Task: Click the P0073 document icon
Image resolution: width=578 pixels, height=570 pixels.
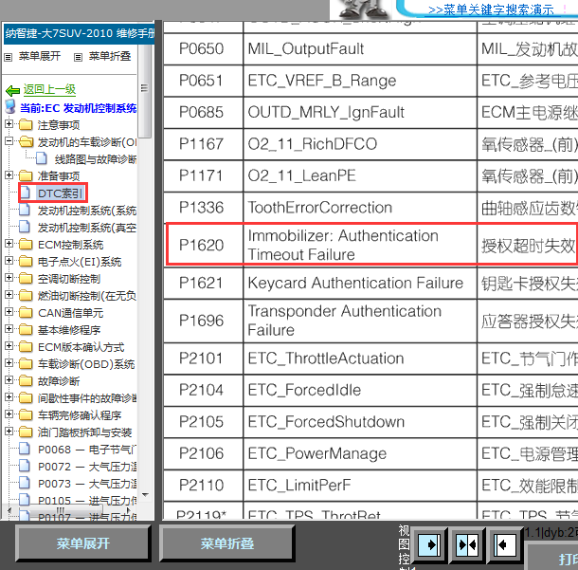Action: pos(25,483)
